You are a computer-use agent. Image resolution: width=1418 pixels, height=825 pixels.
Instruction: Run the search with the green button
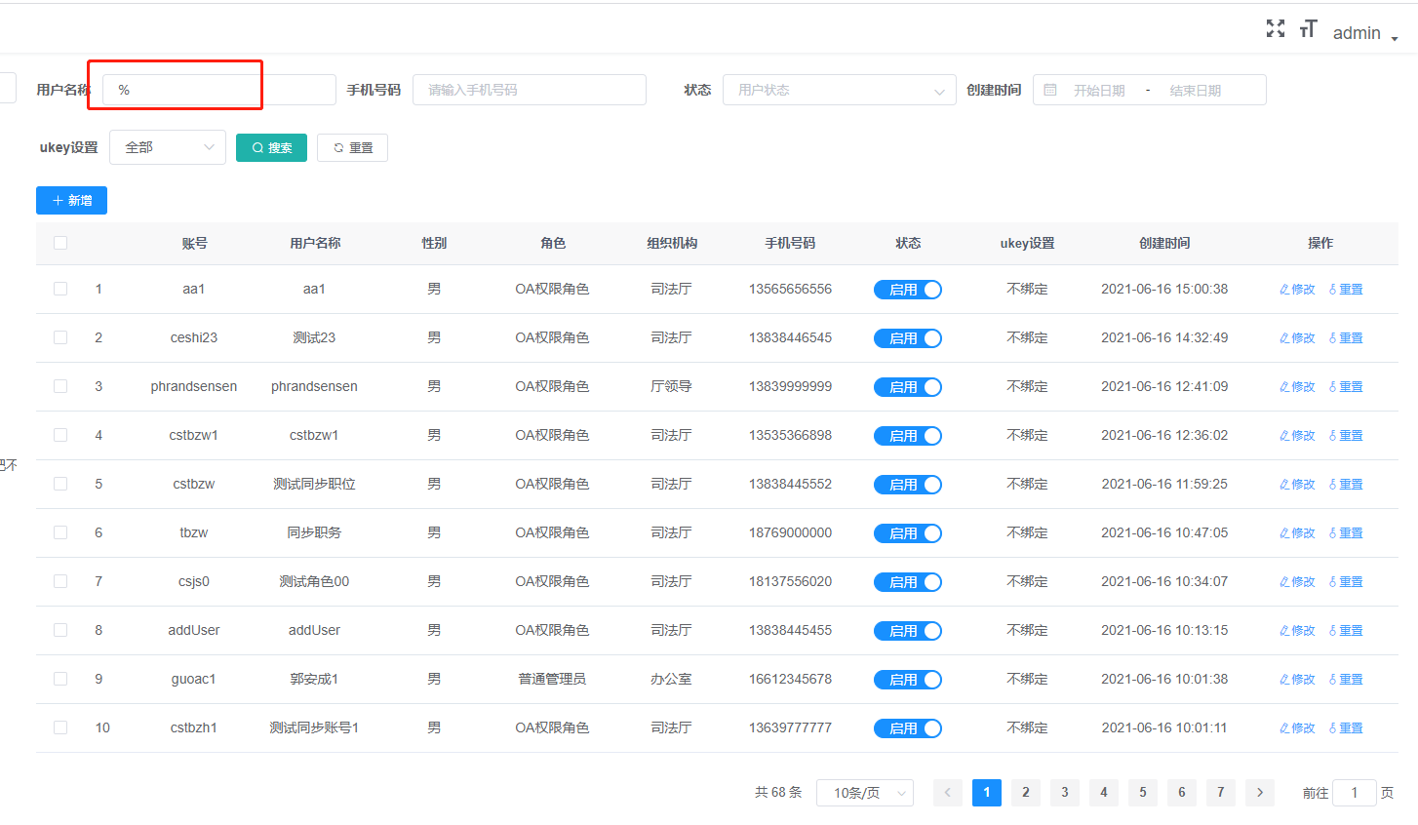coord(271,148)
